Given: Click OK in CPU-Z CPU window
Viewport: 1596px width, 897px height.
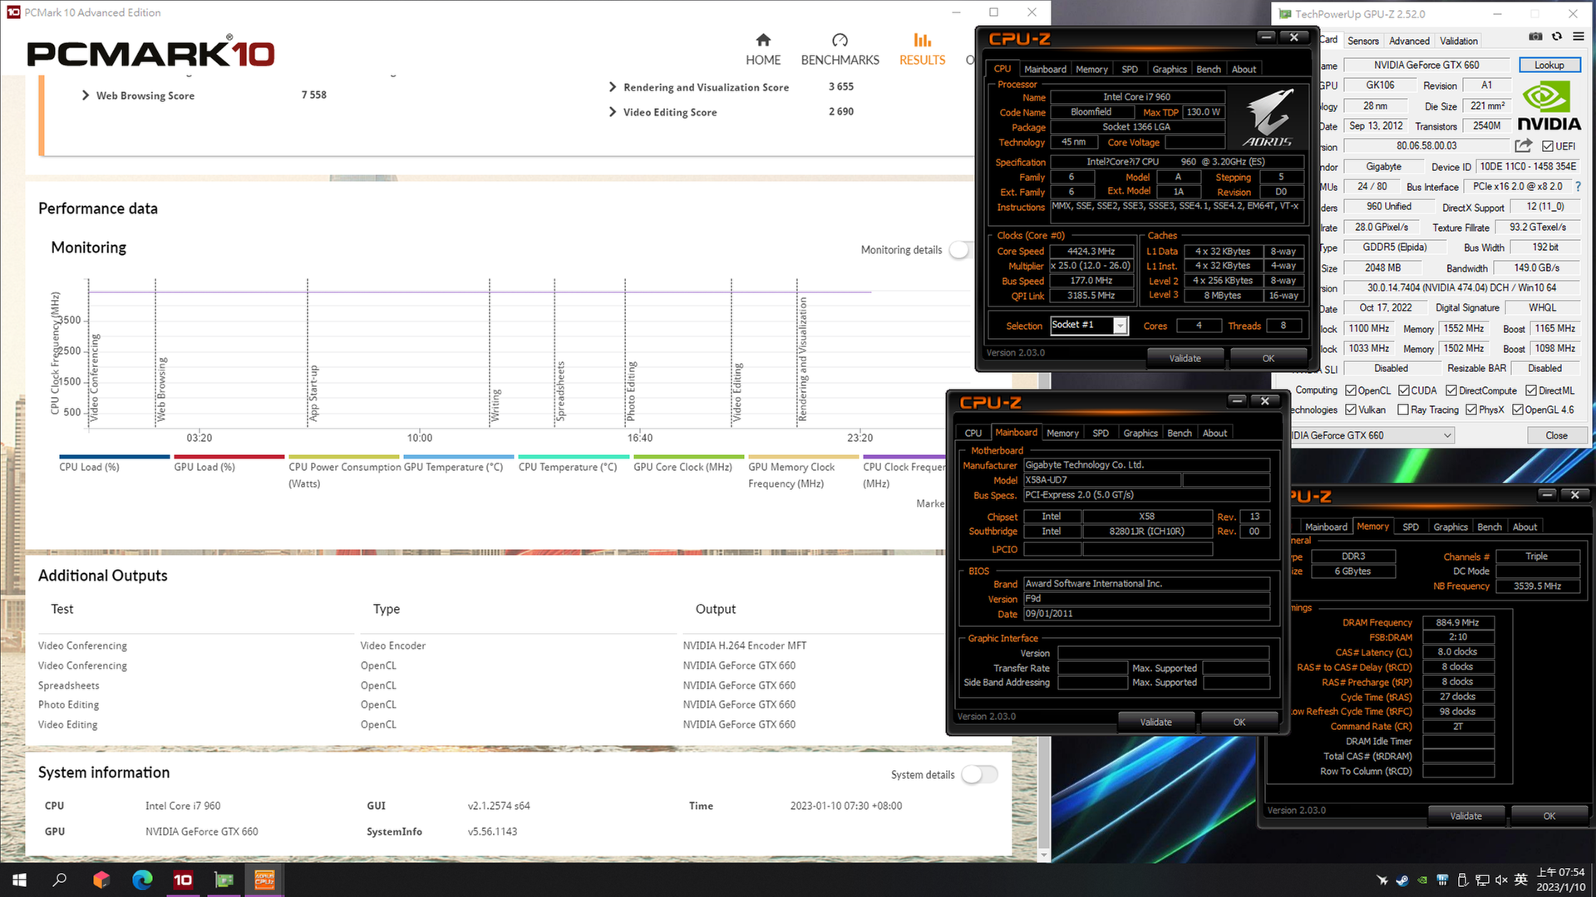Looking at the screenshot, I should click(1268, 358).
